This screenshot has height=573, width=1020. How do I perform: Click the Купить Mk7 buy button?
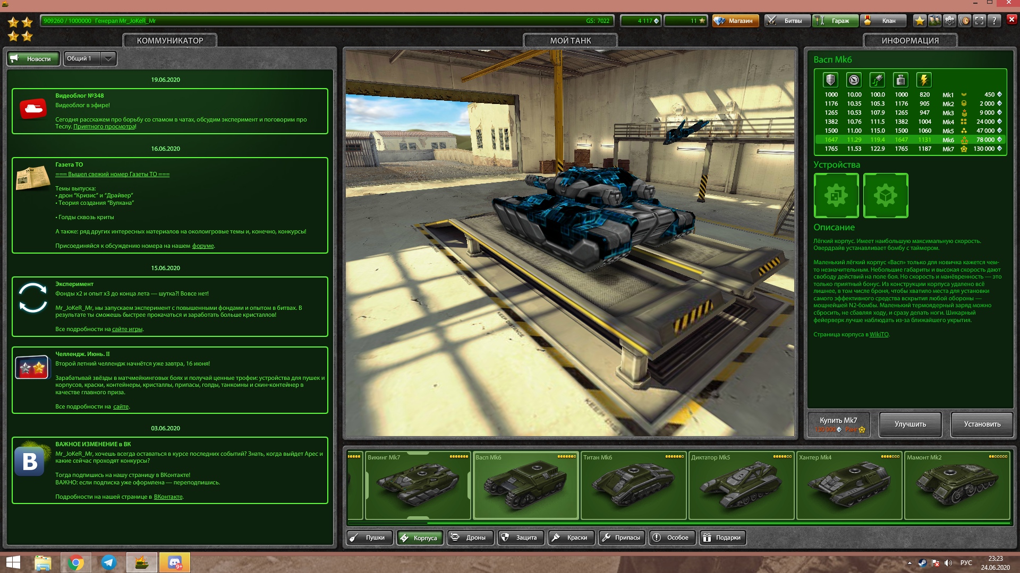[x=839, y=424]
